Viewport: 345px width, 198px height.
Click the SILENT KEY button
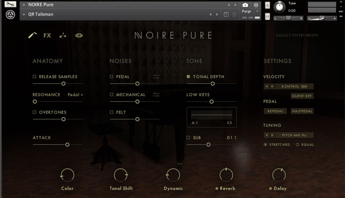pyautogui.click(x=302, y=96)
